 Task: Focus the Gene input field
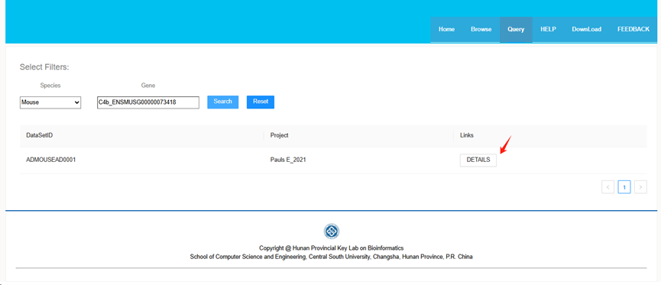pyautogui.click(x=148, y=102)
